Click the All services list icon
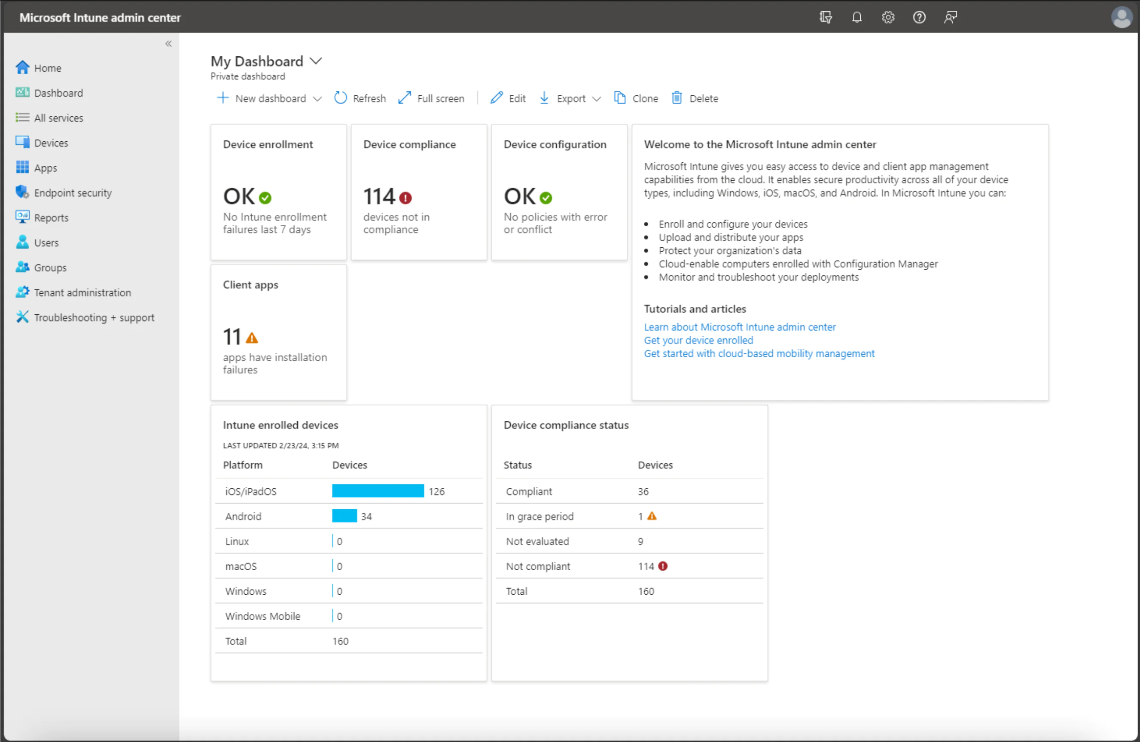This screenshot has height=742, width=1140. coord(22,117)
